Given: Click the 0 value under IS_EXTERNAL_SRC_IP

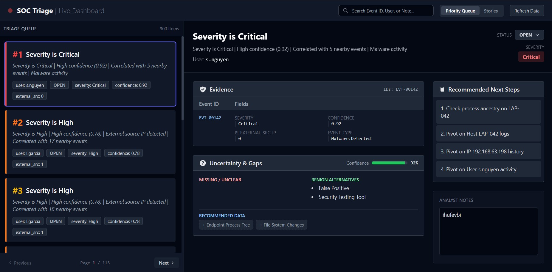Looking at the screenshot, I should pyautogui.click(x=240, y=139).
